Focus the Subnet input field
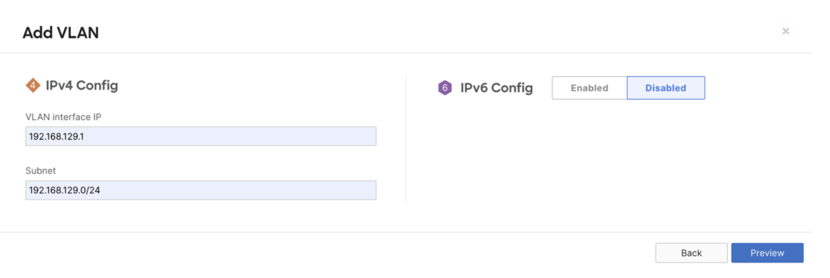Viewport: 830px width, 278px height. (x=201, y=190)
